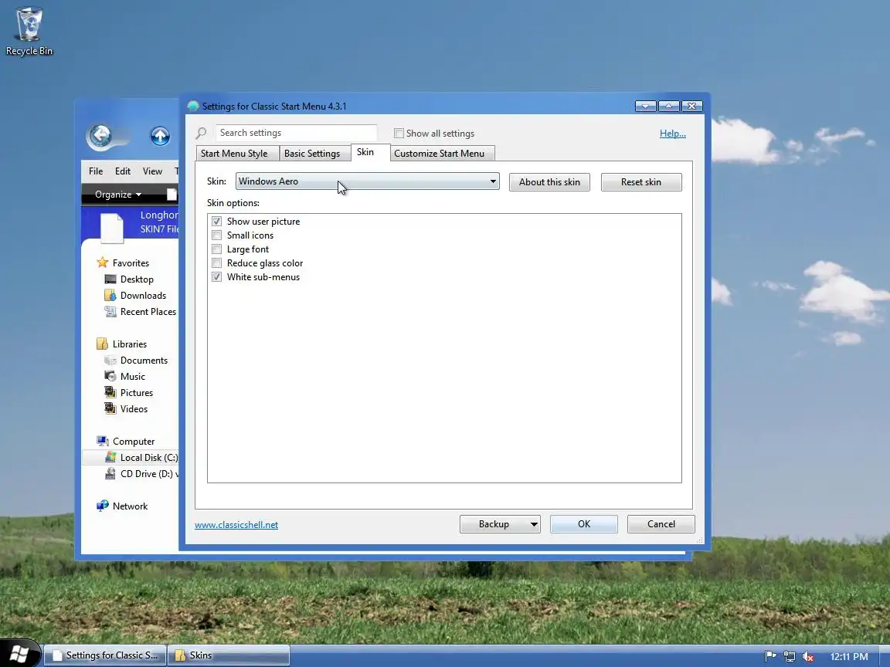Click Reset skin button
This screenshot has width=890, height=667.
point(640,182)
